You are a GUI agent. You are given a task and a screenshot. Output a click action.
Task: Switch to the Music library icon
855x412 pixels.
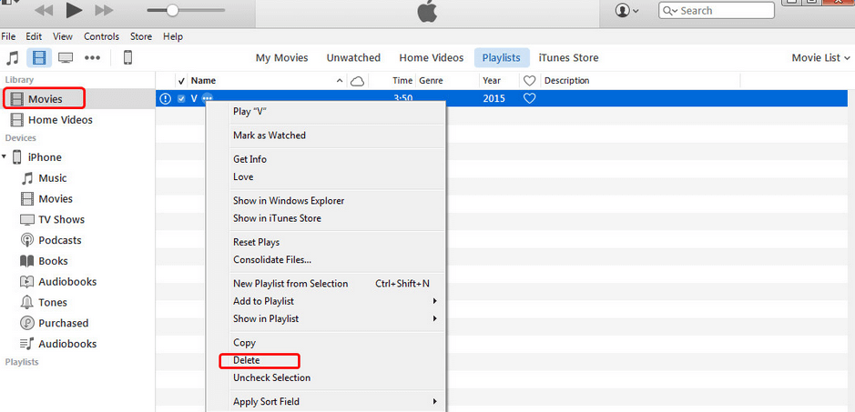coord(13,57)
